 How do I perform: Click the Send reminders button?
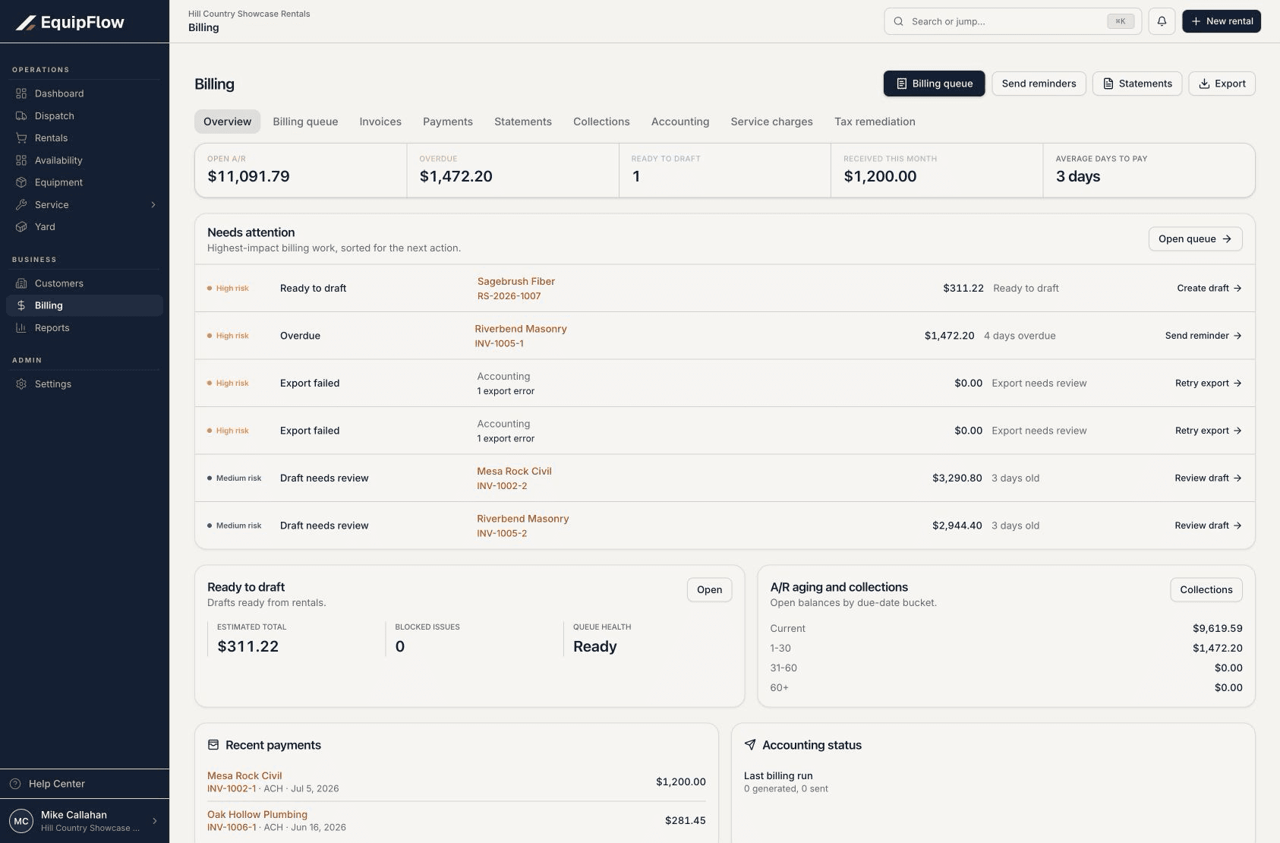1039,84
